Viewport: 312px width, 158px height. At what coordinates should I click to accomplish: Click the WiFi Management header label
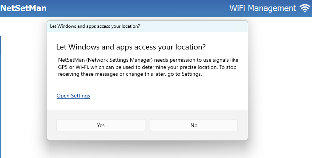click(263, 8)
